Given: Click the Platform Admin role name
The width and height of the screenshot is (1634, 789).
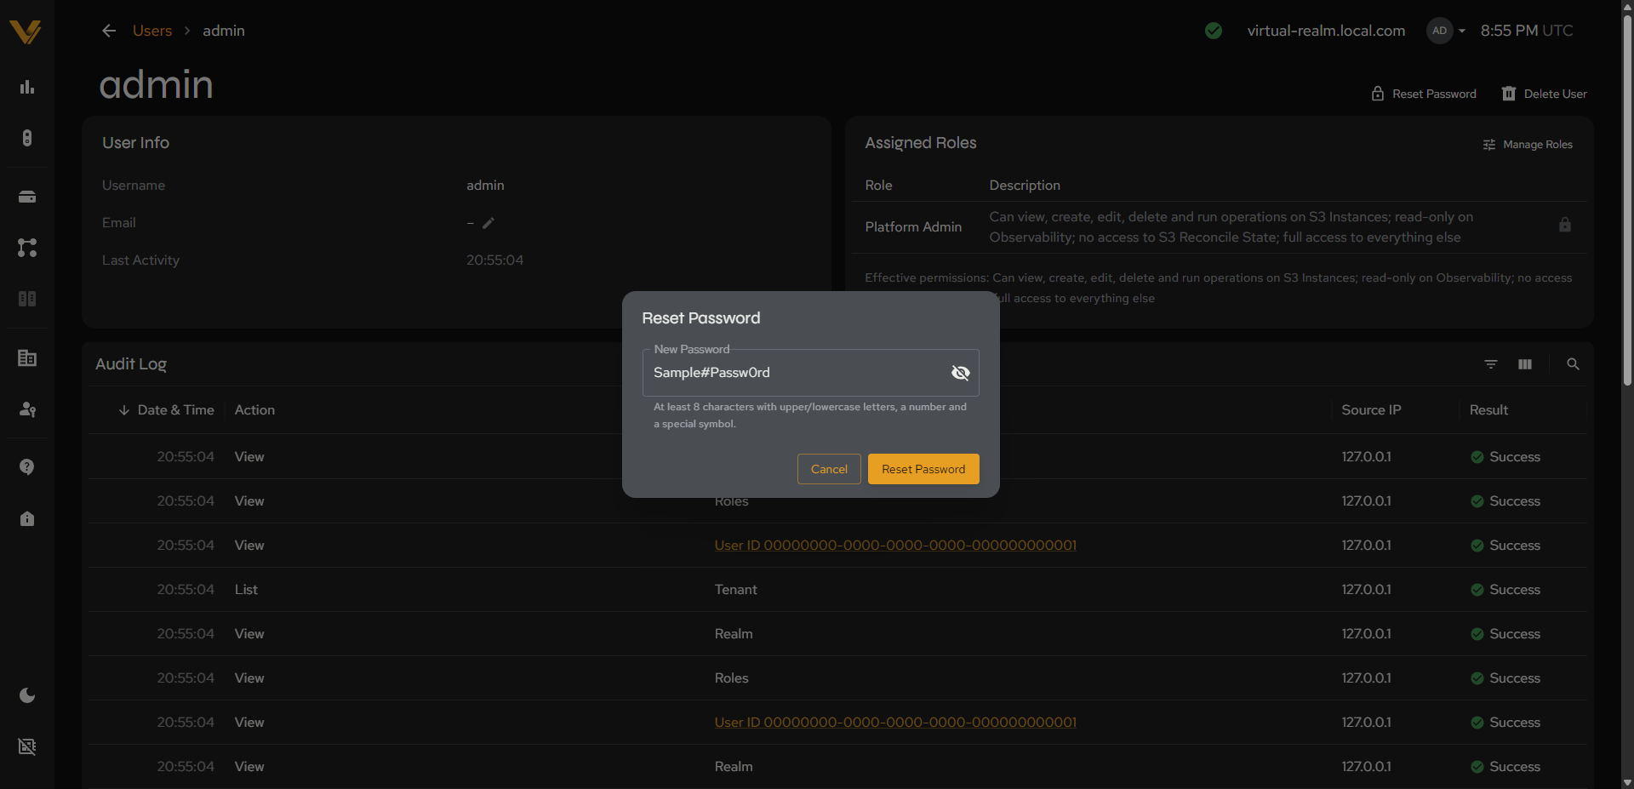Looking at the screenshot, I should (913, 227).
